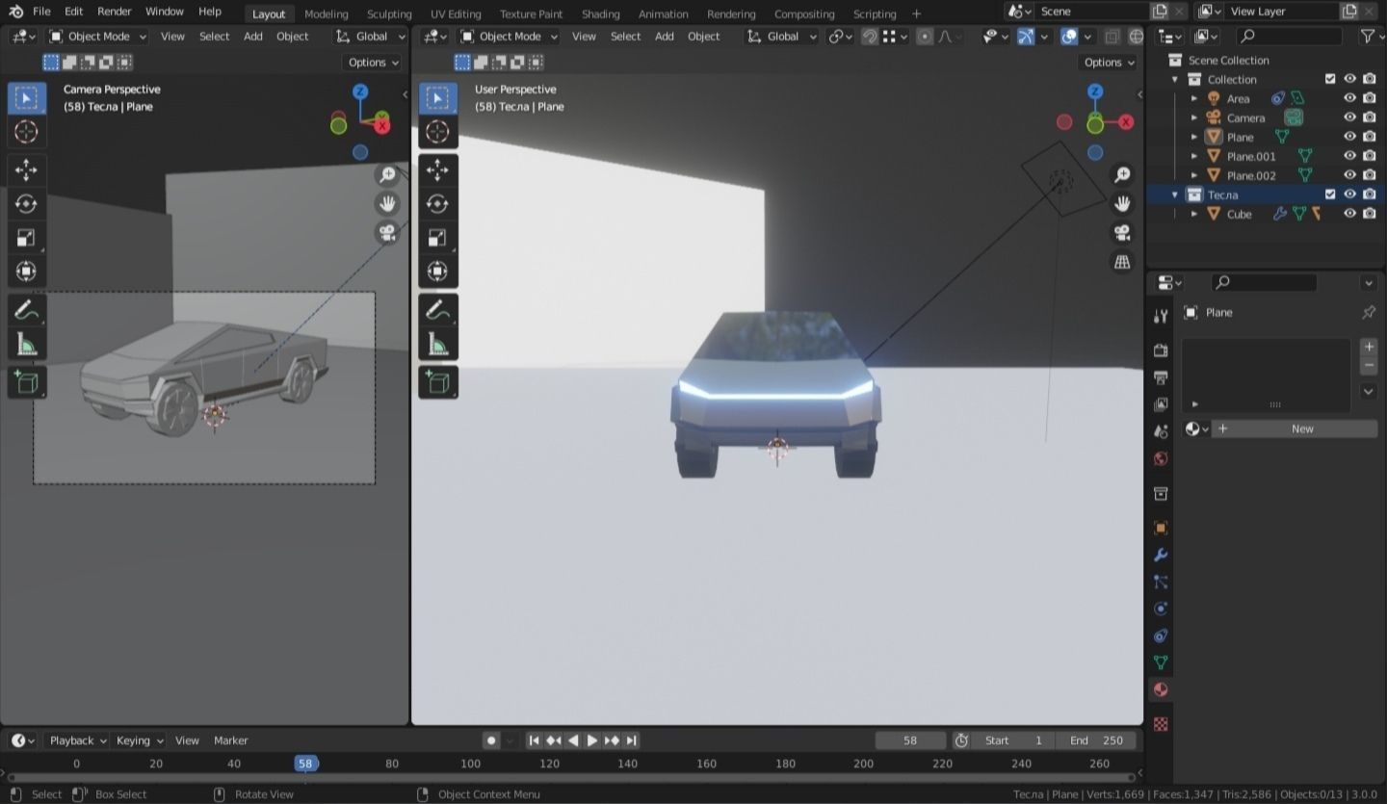1387x804 pixels.
Task: Open the View Layer properties tab
Action: pyautogui.click(x=1161, y=404)
